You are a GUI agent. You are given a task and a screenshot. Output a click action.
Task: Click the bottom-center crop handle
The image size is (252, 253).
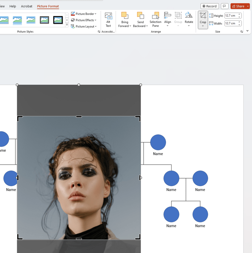click(79, 239)
